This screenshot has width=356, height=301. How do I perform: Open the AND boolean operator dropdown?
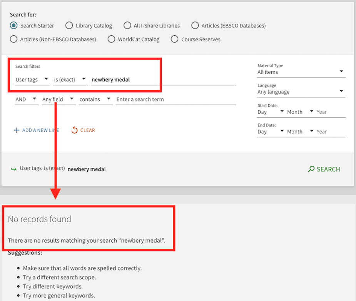[26, 100]
